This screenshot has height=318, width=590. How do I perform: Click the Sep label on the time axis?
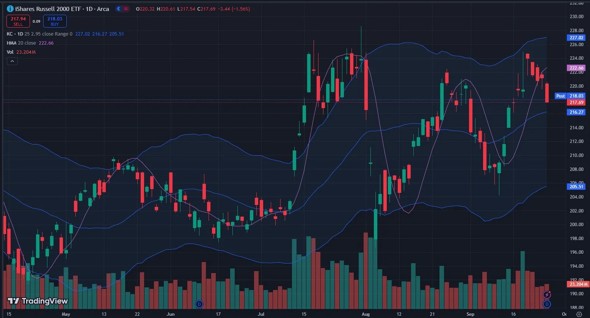(470, 314)
